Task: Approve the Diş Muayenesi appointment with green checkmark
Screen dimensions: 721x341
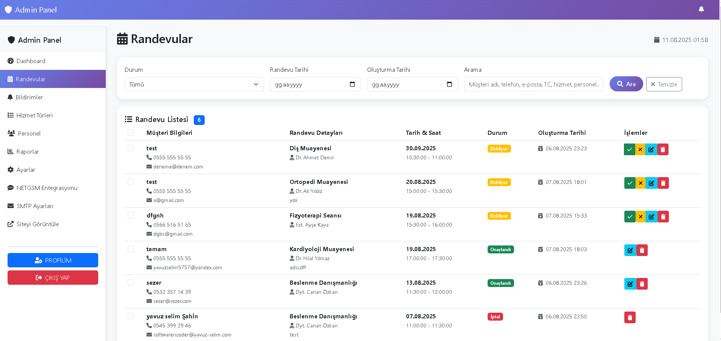Action: tap(629, 150)
